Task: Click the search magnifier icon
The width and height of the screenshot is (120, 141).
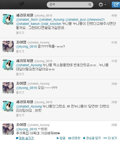Action: point(90,5)
